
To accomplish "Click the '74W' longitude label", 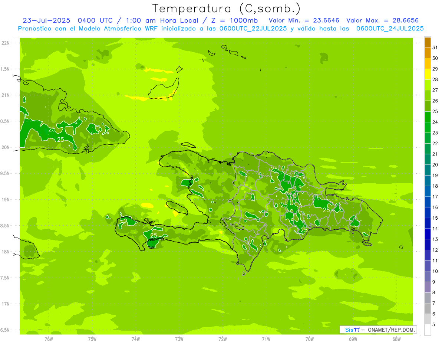I will click(x=135, y=339).
